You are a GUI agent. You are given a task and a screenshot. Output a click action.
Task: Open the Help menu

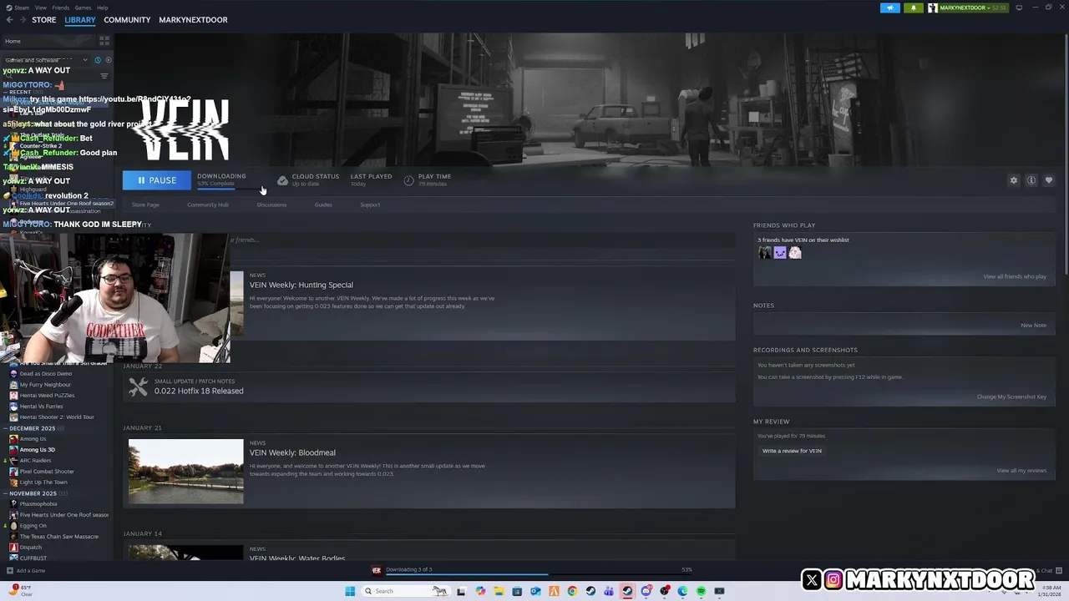(102, 8)
